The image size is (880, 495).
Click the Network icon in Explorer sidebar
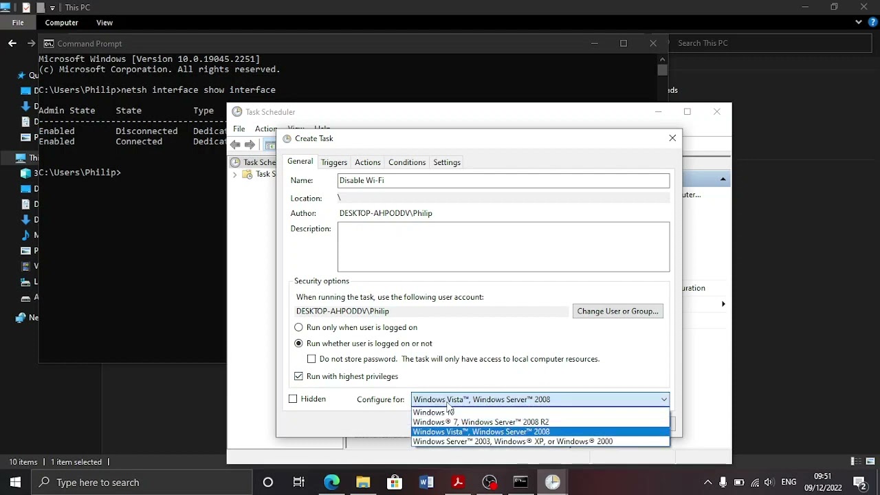(x=21, y=318)
